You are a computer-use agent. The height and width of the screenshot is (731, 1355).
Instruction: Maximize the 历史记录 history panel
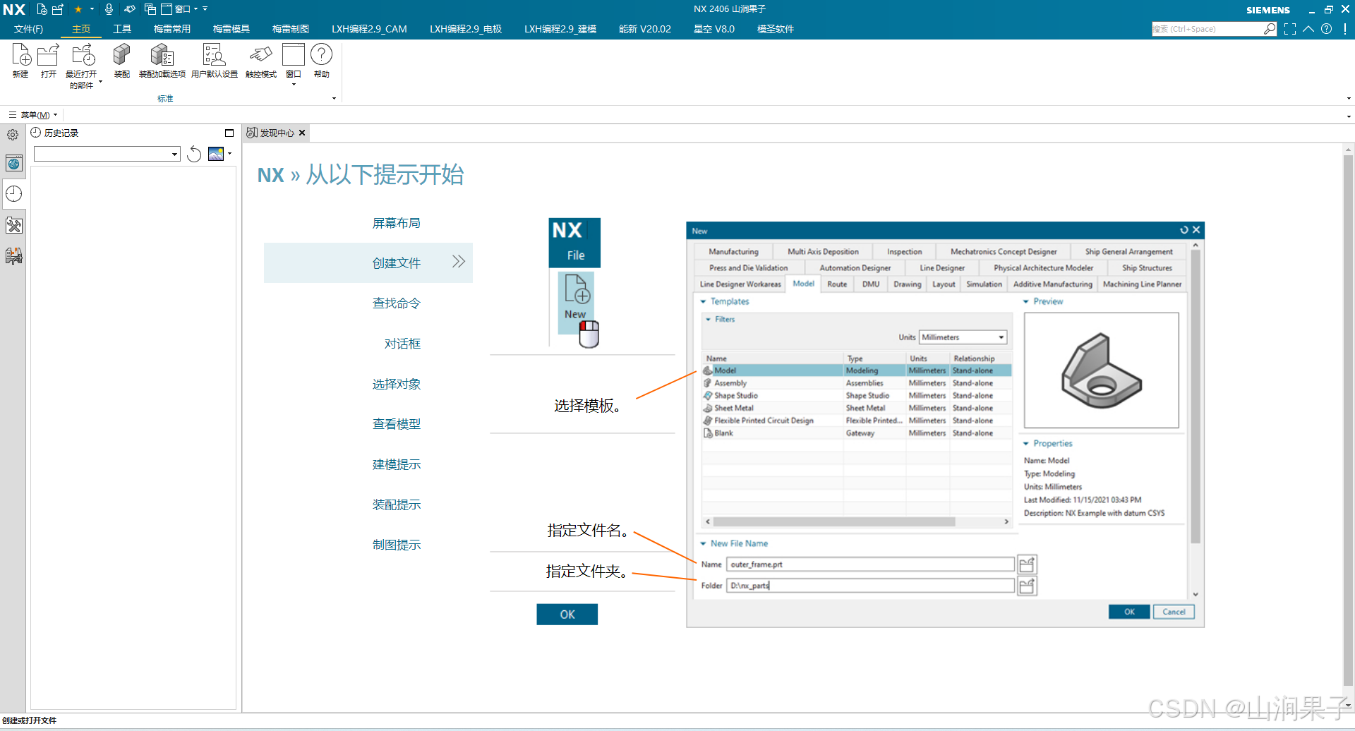coord(229,133)
